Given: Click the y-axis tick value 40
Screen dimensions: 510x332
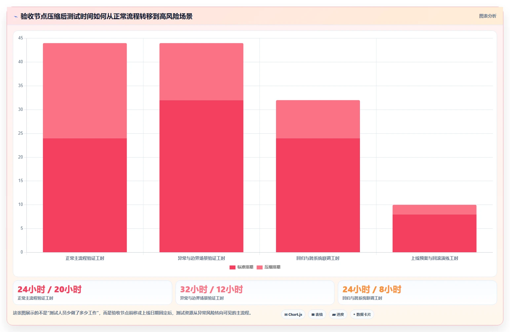Looking at the screenshot, I should [20, 62].
